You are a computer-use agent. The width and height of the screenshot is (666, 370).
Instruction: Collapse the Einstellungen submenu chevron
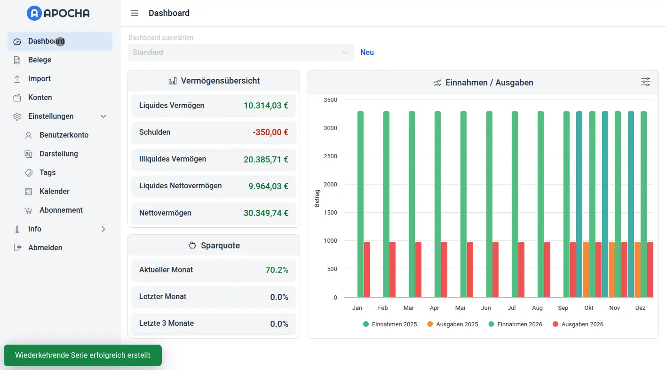pyautogui.click(x=104, y=116)
